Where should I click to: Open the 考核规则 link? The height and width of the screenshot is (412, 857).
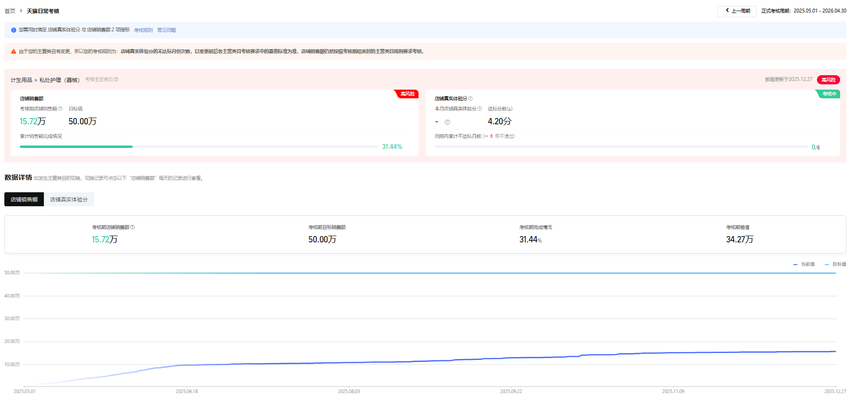[x=143, y=30]
